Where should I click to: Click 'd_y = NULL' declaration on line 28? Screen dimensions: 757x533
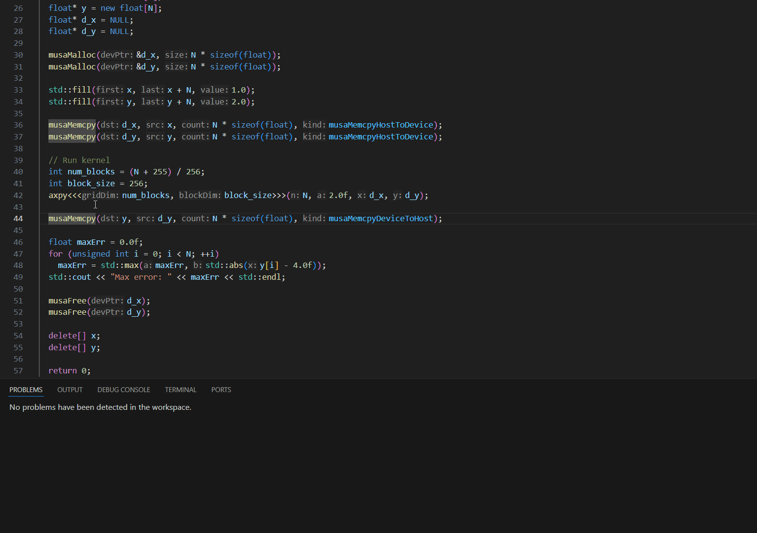(105, 32)
